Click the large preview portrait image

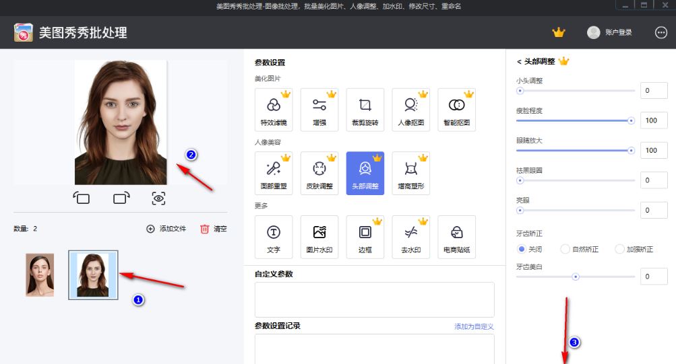click(x=121, y=122)
